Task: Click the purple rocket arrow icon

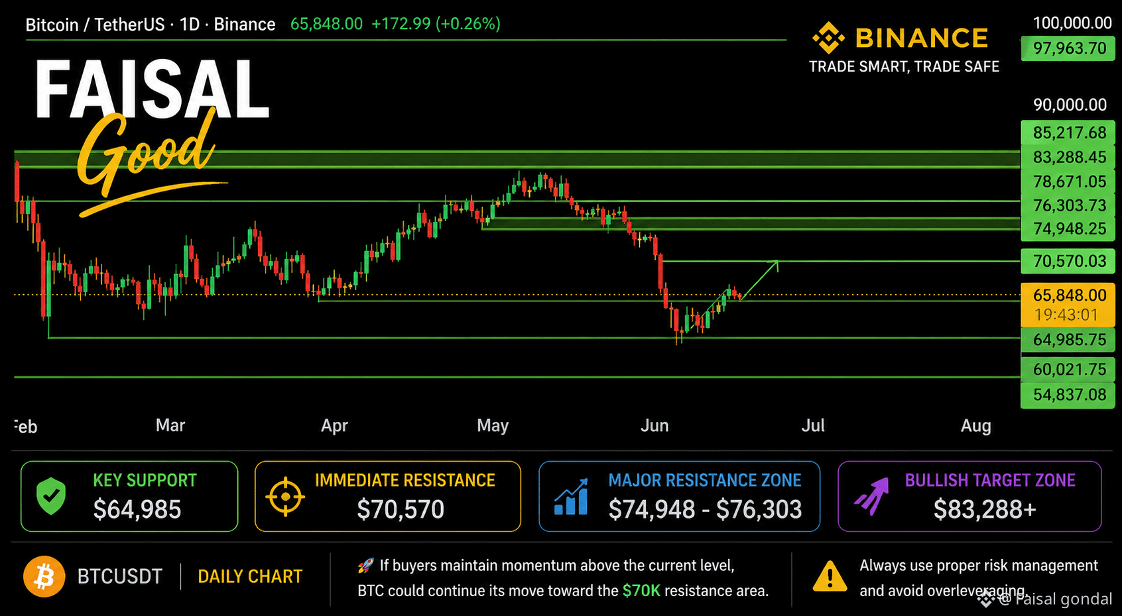Action: [x=871, y=496]
